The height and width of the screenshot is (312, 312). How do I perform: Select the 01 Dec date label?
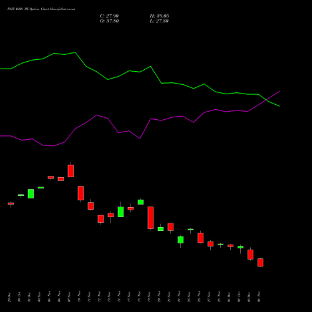click(229, 298)
